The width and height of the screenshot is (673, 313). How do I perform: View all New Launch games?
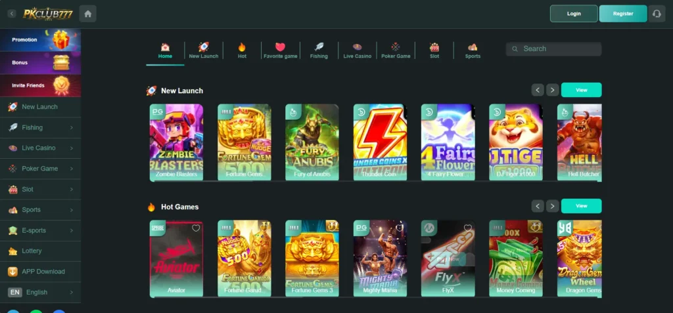pos(582,90)
